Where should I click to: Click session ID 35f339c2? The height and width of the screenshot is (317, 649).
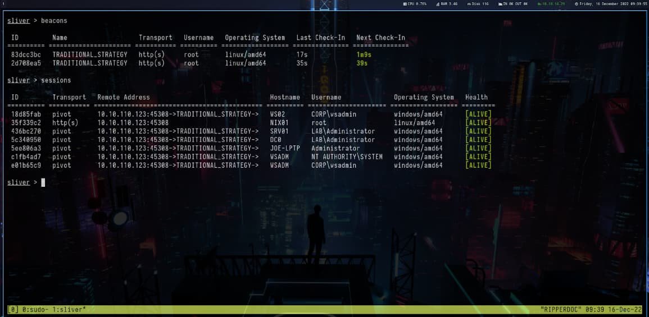26,123
